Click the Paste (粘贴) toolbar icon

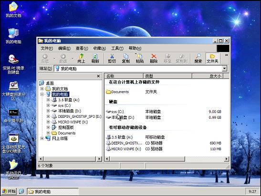pos(140,58)
